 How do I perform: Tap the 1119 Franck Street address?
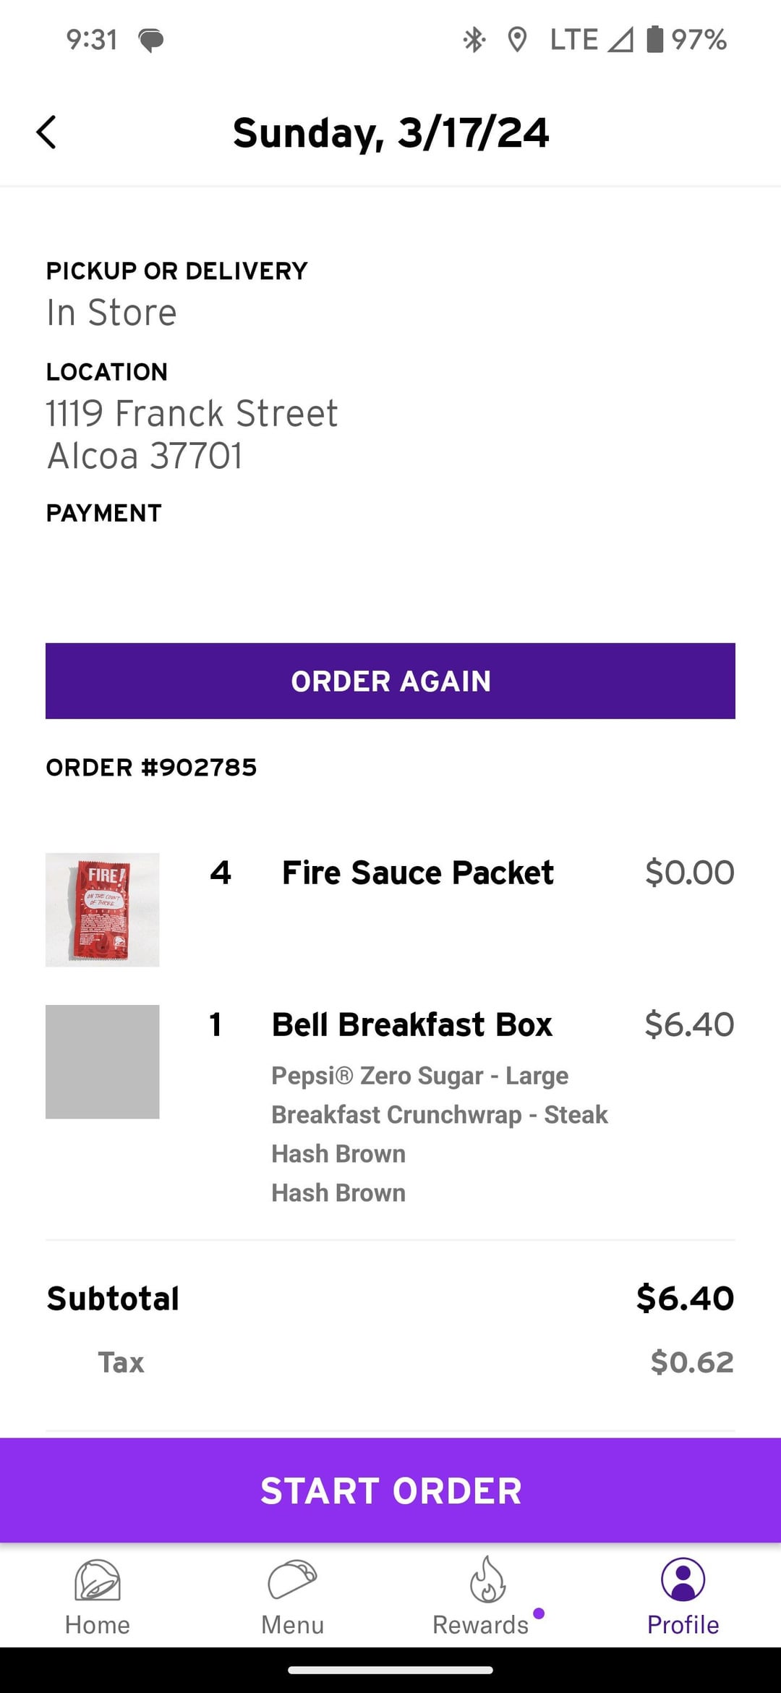click(192, 414)
